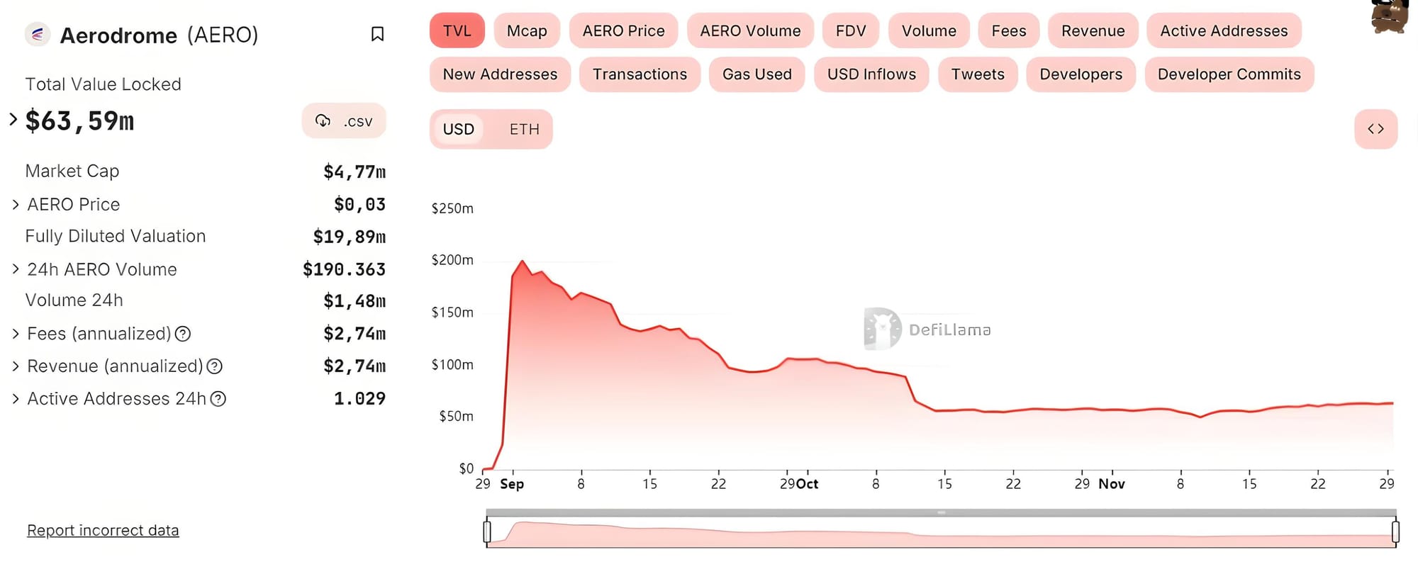Select the USD denomination option
1418x569 pixels.
click(459, 129)
